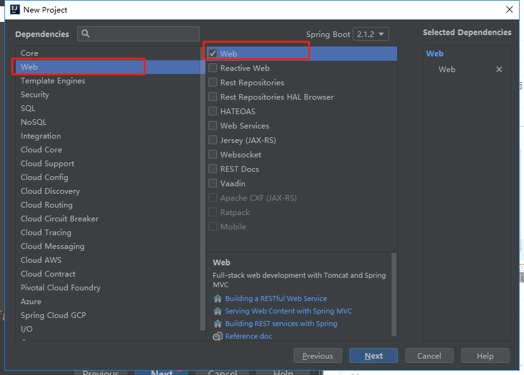Select the Web category in left list
The image size is (524, 375).
pos(107,67)
